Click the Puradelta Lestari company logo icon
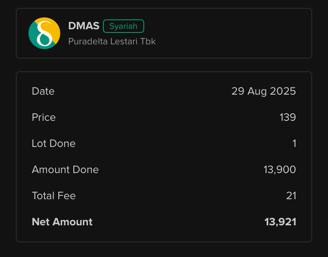The height and width of the screenshot is (257, 328). [x=44, y=33]
